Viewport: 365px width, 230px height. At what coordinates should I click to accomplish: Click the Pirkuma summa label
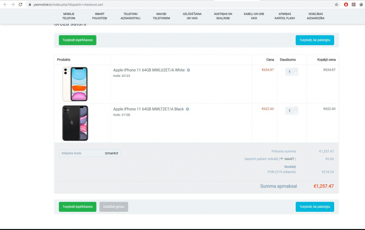coord(283,151)
